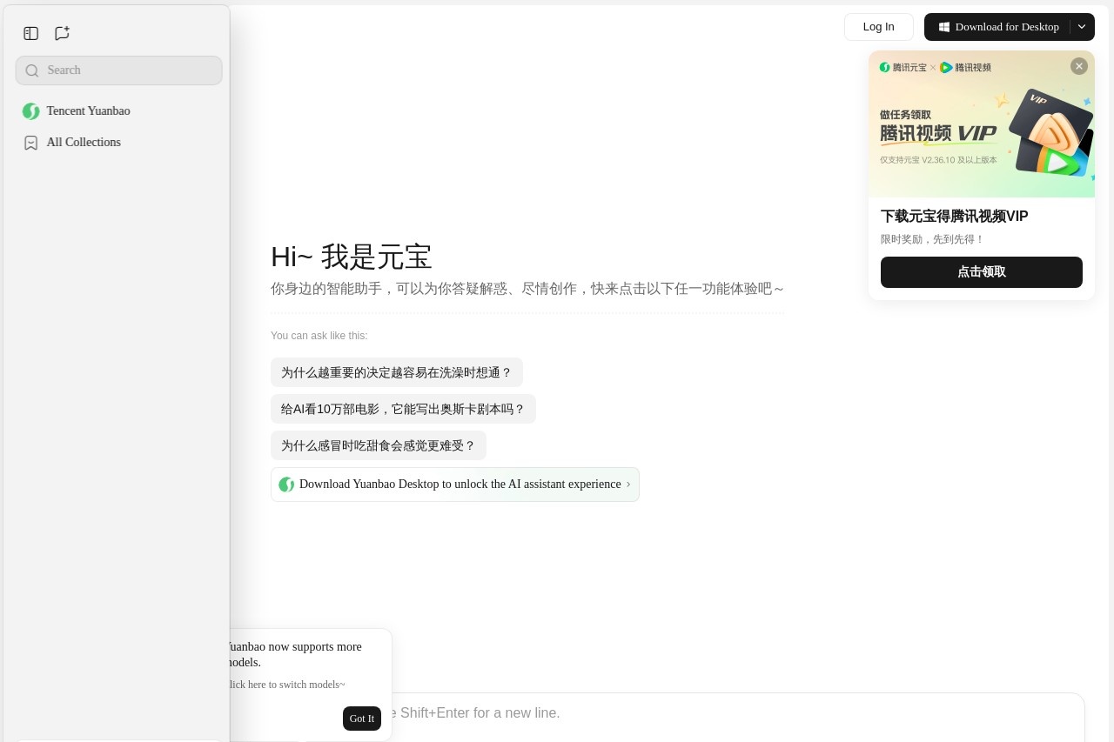Click the 下载元宝得腾讯视频VIP title
Image resolution: width=1114 pixels, height=742 pixels.
[955, 217]
